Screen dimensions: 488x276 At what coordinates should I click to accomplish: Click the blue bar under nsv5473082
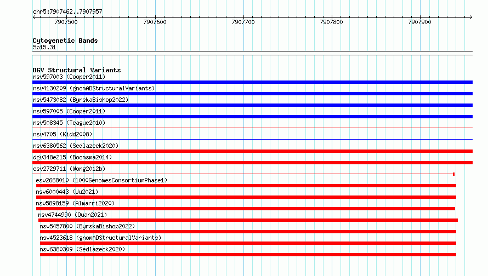point(252,105)
